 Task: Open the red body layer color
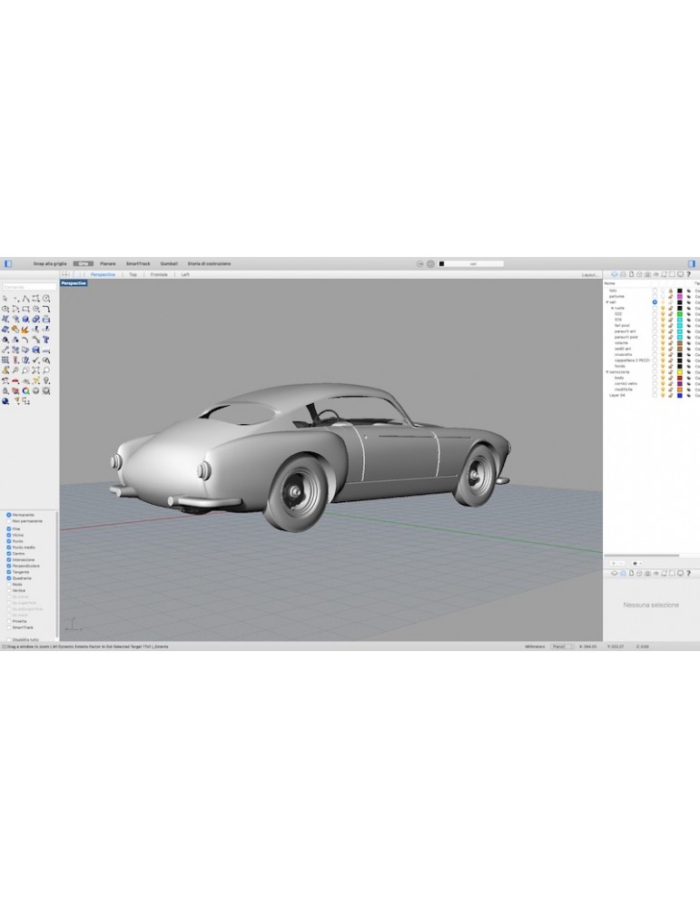tap(680, 378)
